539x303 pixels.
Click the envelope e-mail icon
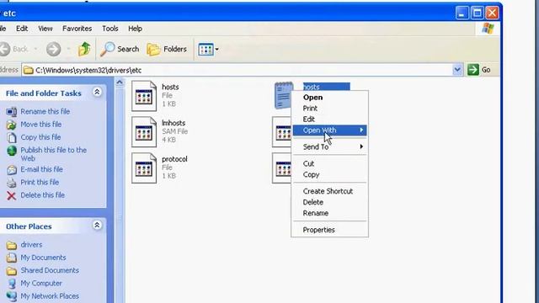click(x=12, y=170)
